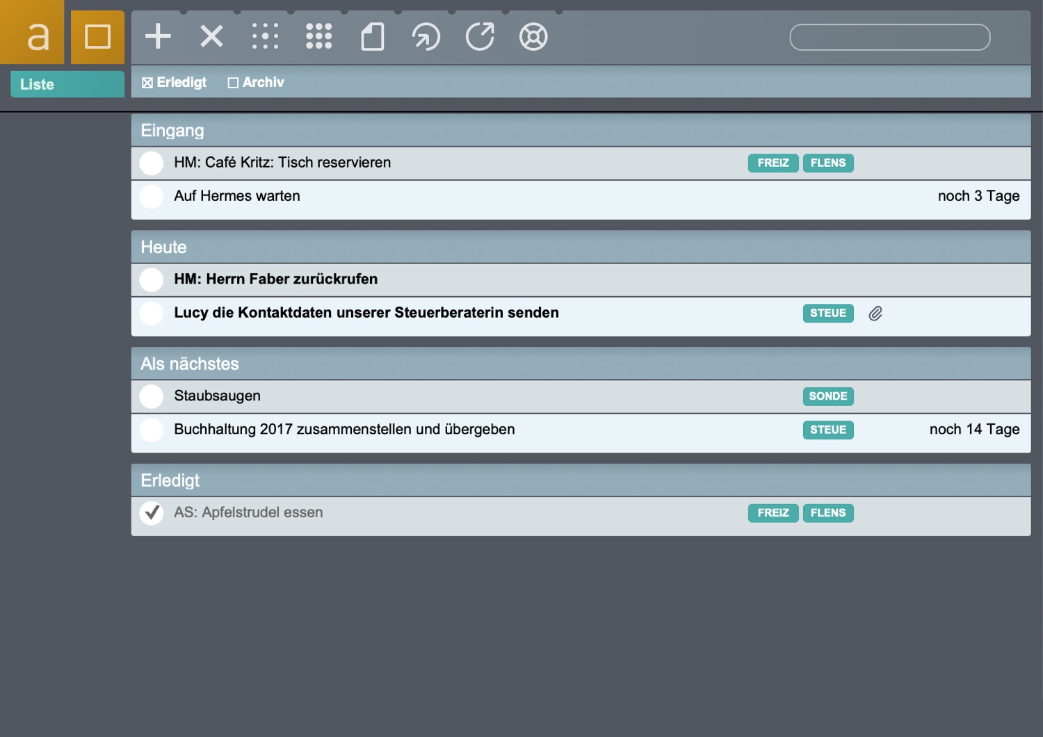Click the Heute section header
The height and width of the screenshot is (737, 1043).
581,247
